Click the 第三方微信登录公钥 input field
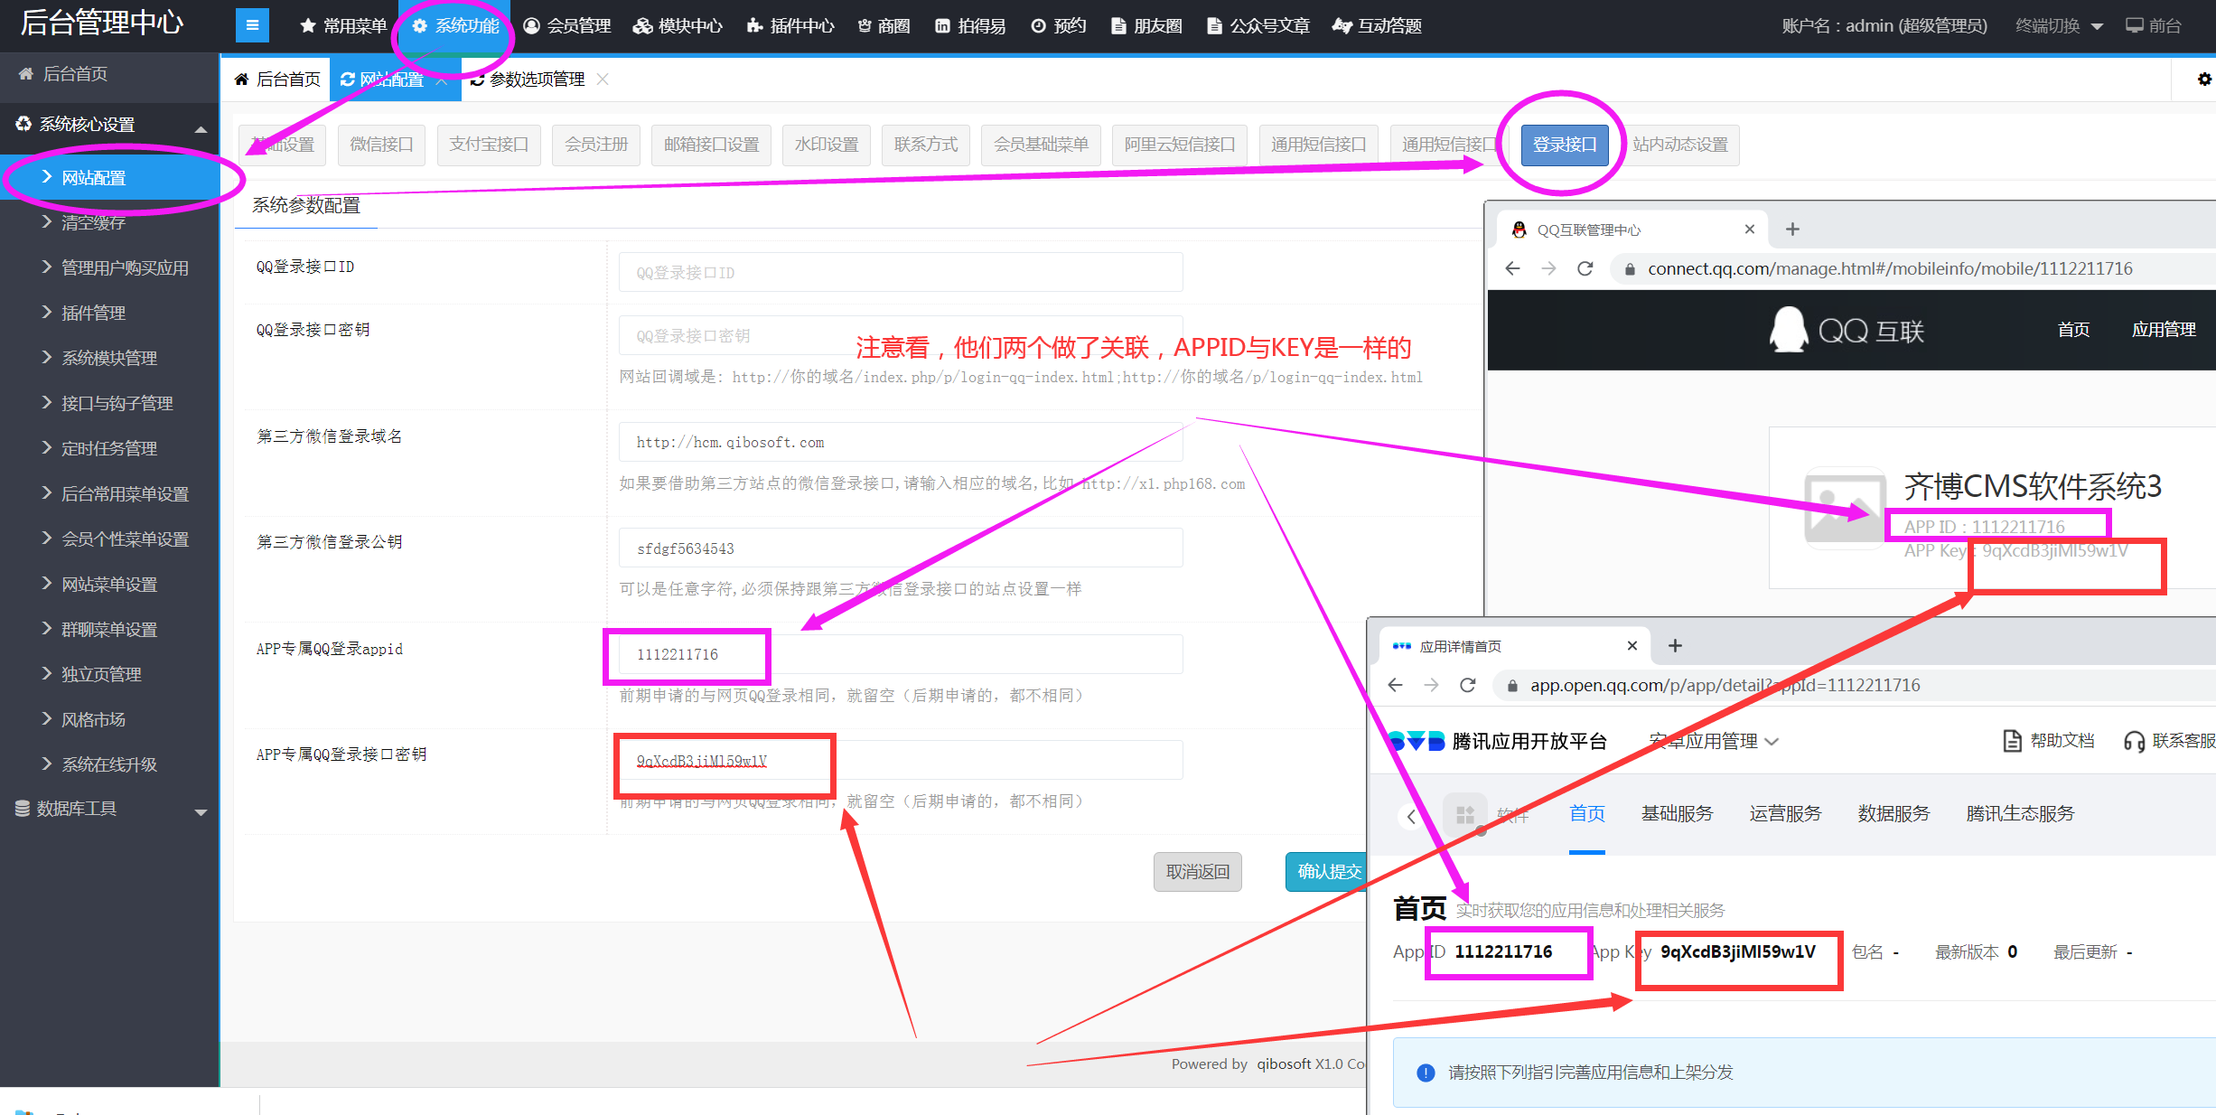Image resolution: width=2216 pixels, height=1115 pixels. pyautogui.click(x=901, y=548)
